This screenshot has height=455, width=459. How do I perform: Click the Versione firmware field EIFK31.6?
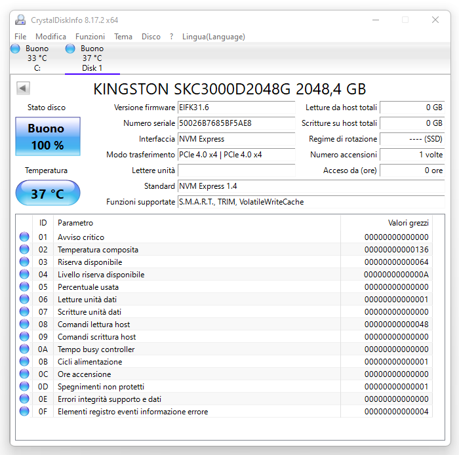pos(236,108)
